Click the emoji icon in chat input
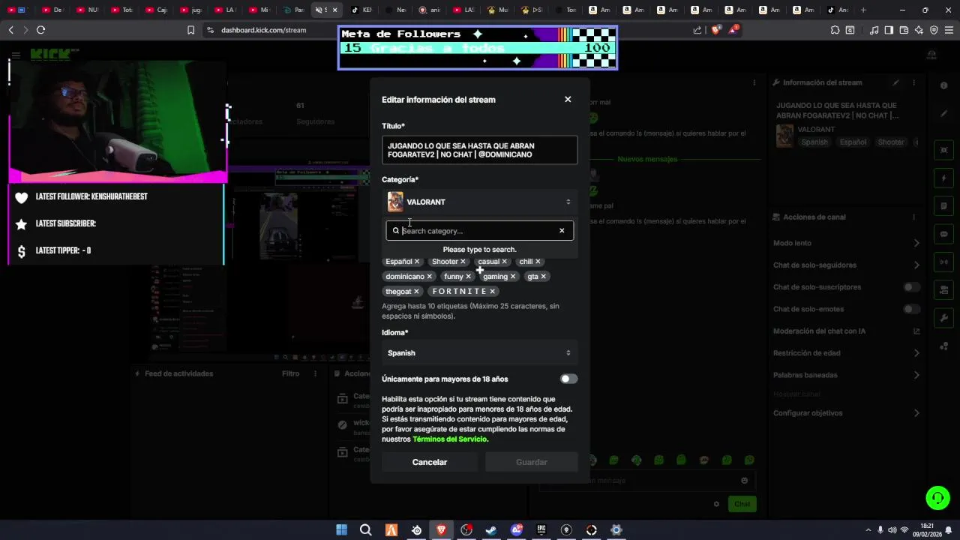960x540 pixels. 744,481
